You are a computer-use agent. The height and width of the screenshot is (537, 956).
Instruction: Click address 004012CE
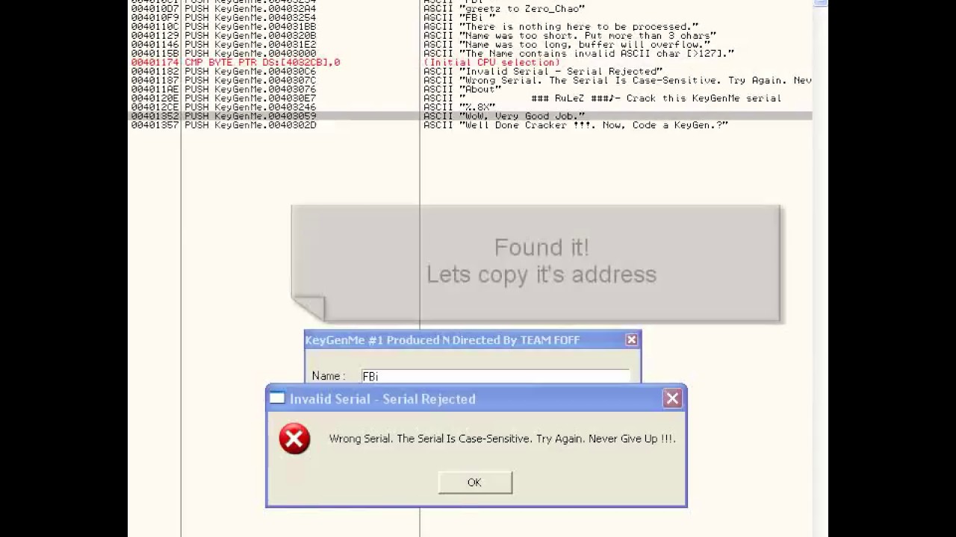pyautogui.click(x=155, y=107)
